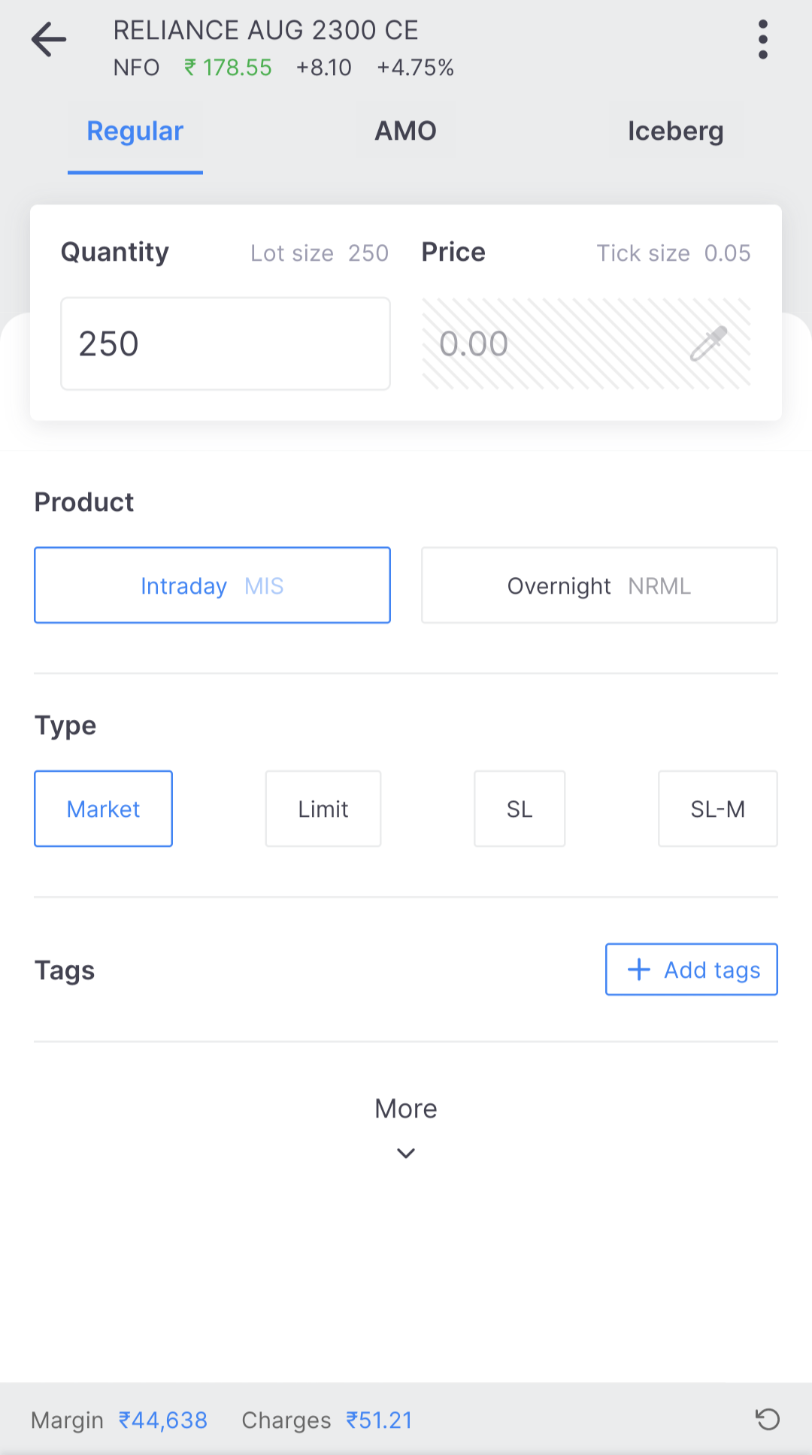Click the Add tags button
Screen dimensions: 812x1455
tap(692, 969)
